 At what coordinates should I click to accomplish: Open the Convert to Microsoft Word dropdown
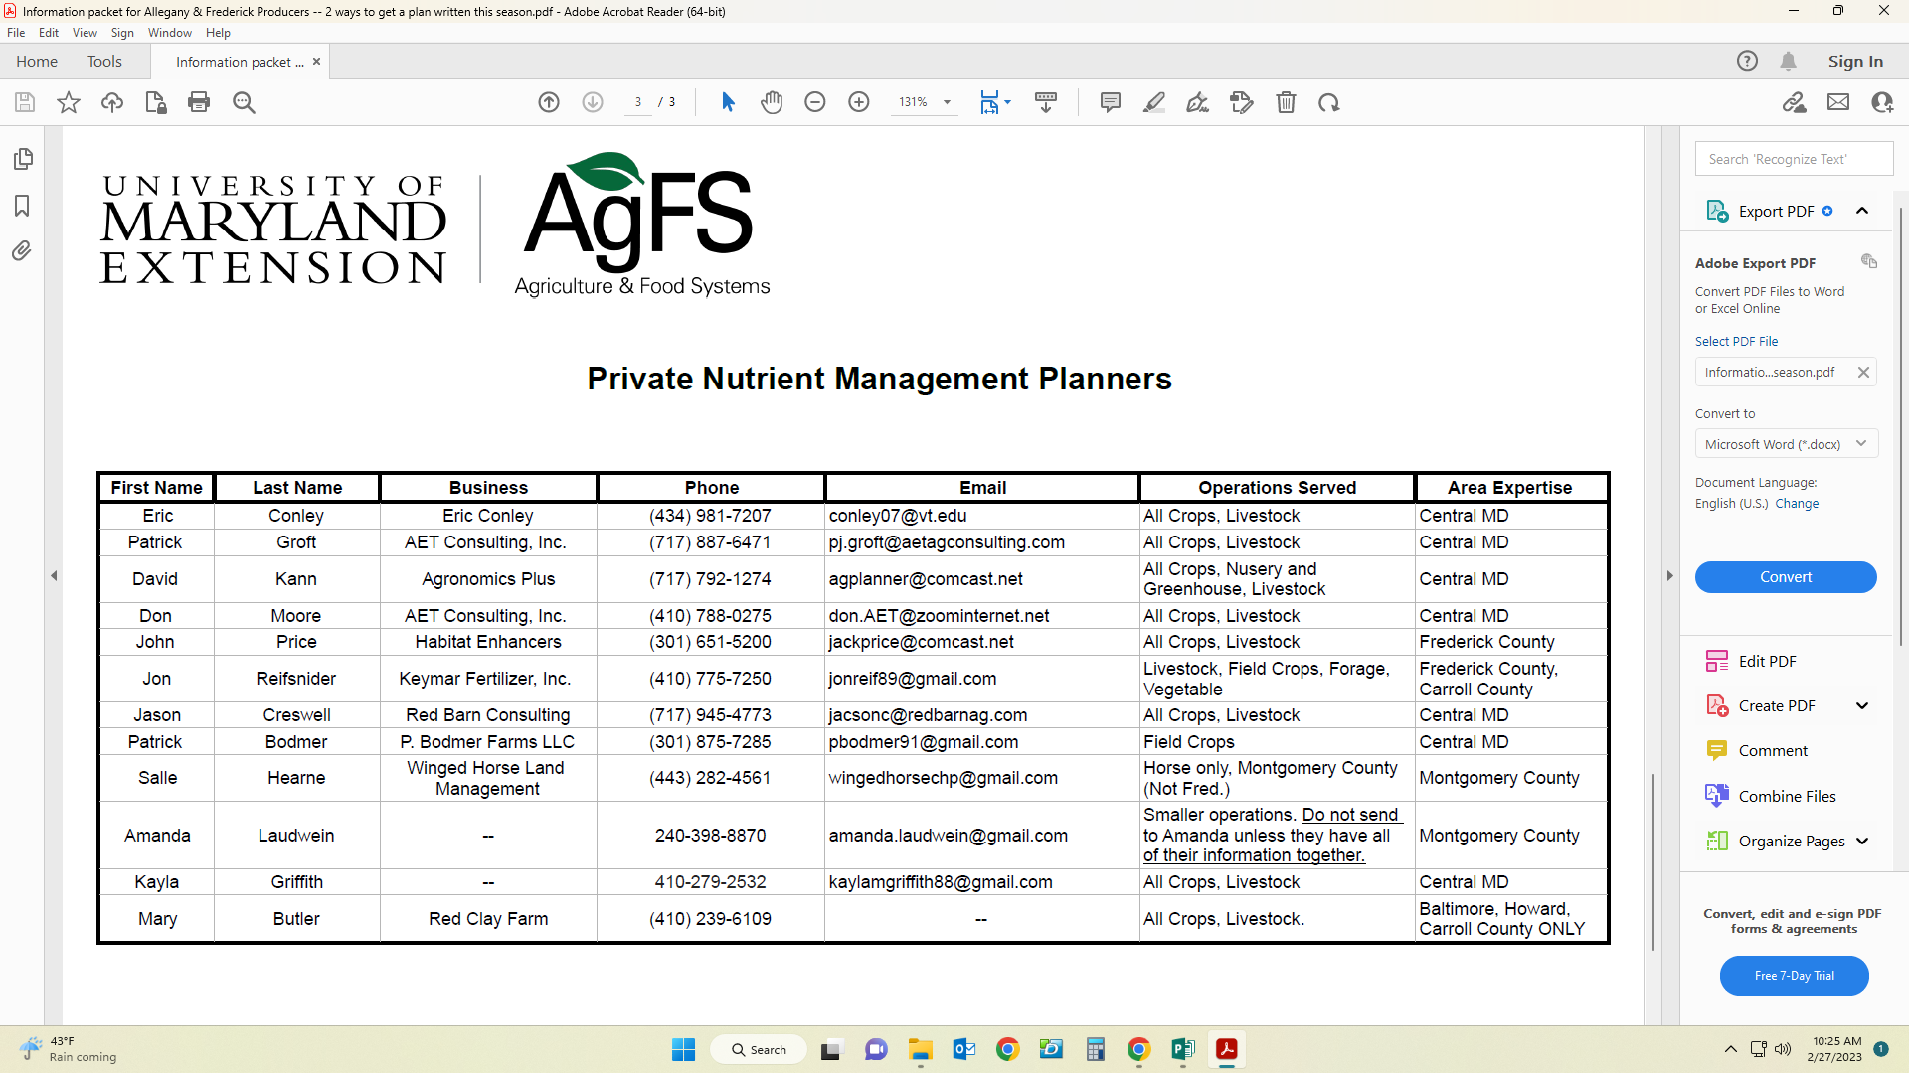[1786, 444]
